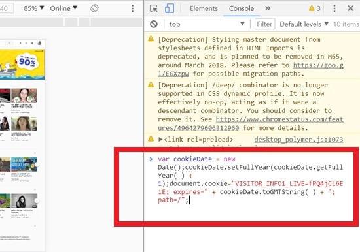This screenshot has height=252, width=360.
Task: Click the 10 items count label
Action: coord(346,24)
